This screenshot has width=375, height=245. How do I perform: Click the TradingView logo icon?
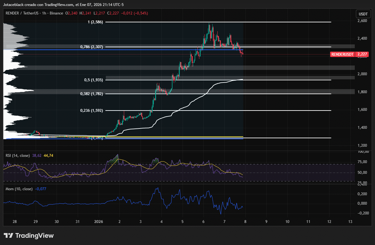9,236
